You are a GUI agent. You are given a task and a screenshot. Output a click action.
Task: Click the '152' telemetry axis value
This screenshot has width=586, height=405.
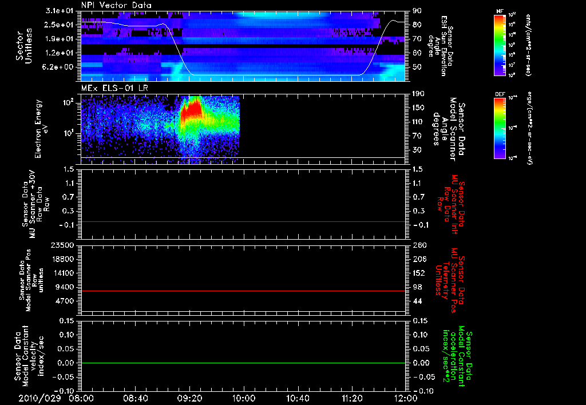pyautogui.click(x=418, y=273)
